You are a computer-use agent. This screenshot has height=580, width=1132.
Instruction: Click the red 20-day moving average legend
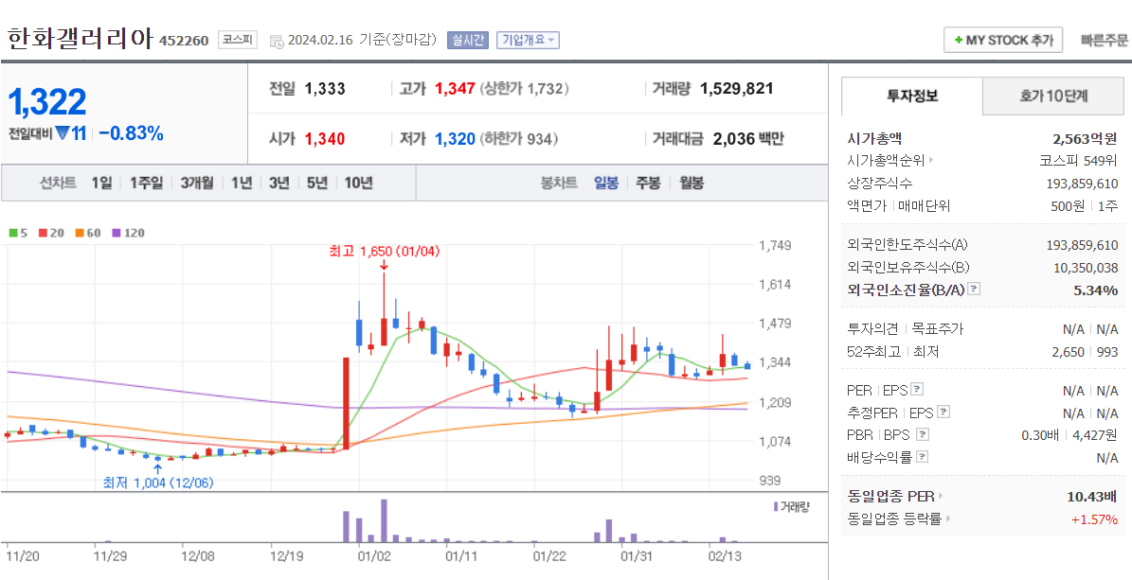(x=50, y=233)
